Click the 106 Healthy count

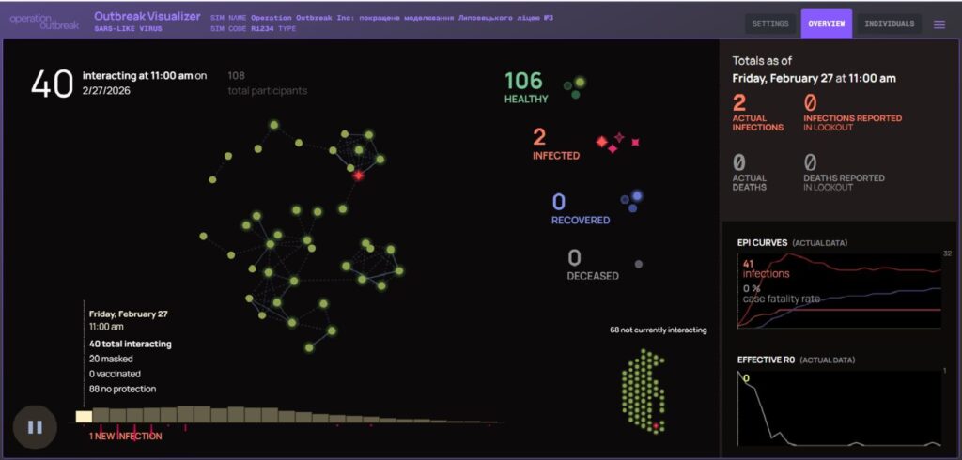point(526,84)
